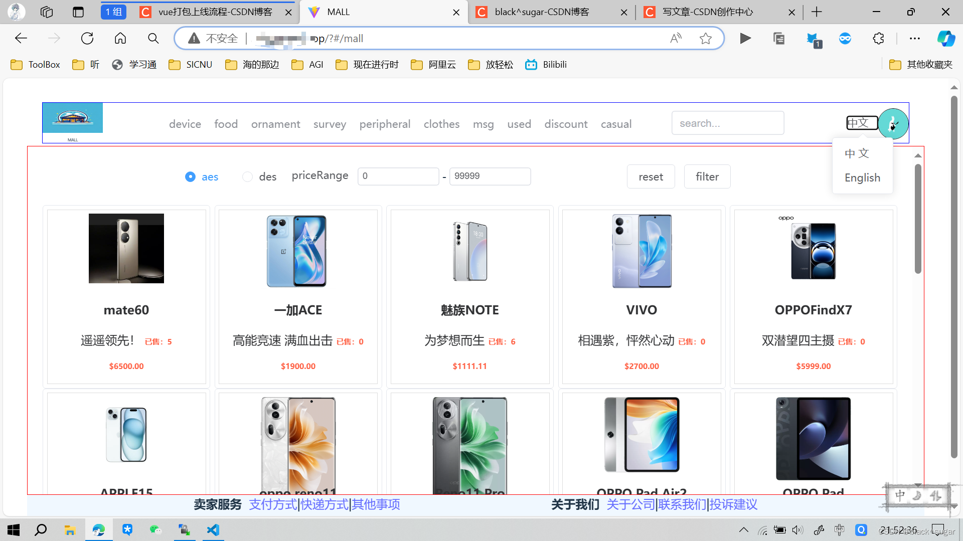Open the language selector showing 中文

pyautogui.click(x=862, y=123)
